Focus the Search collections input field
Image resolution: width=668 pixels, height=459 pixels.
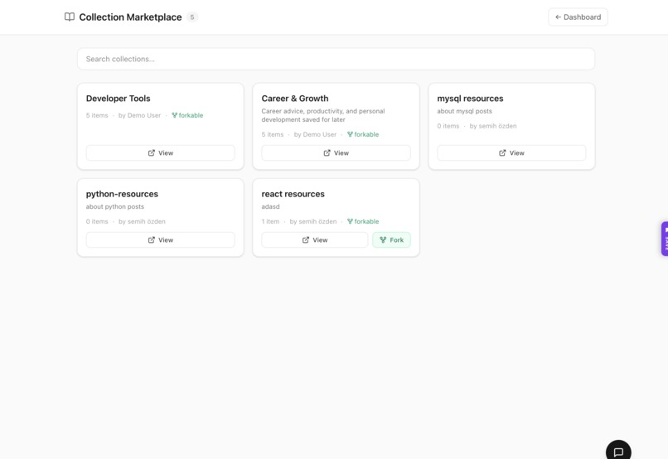[336, 59]
